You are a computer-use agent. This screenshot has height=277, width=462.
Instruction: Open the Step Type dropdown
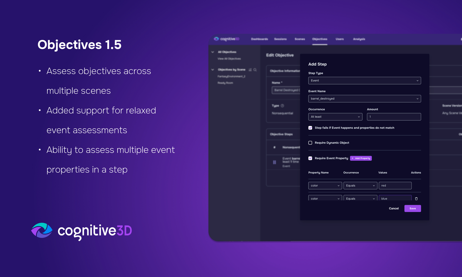point(365,81)
